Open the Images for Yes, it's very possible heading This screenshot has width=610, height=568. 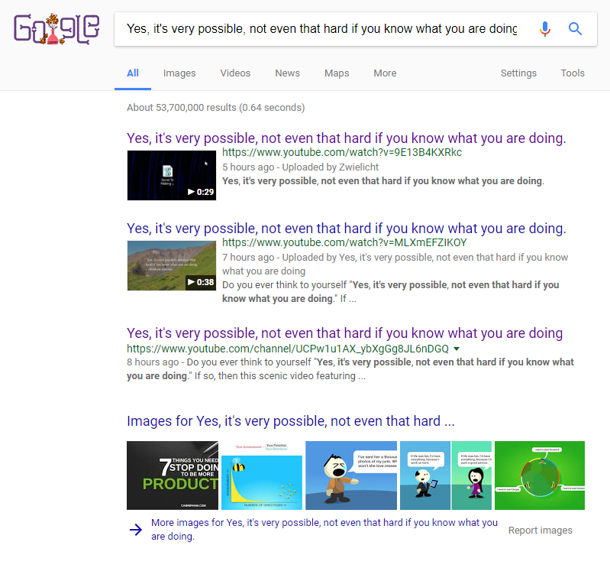[291, 421]
